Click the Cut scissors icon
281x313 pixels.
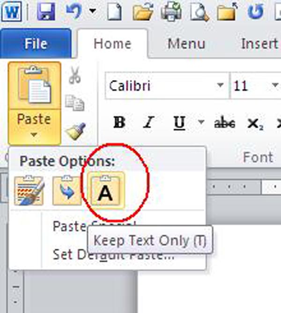coord(75,75)
